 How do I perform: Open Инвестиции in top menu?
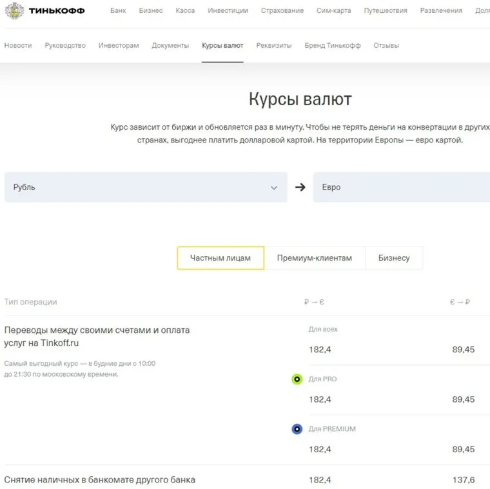228,11
